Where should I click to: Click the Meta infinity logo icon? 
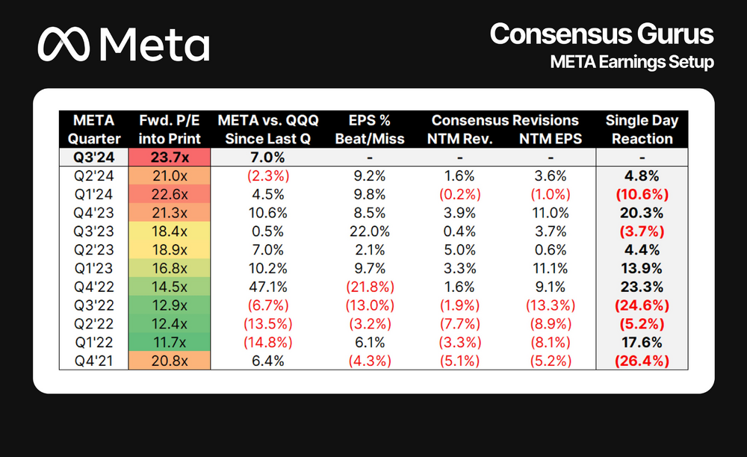point(66,45)
